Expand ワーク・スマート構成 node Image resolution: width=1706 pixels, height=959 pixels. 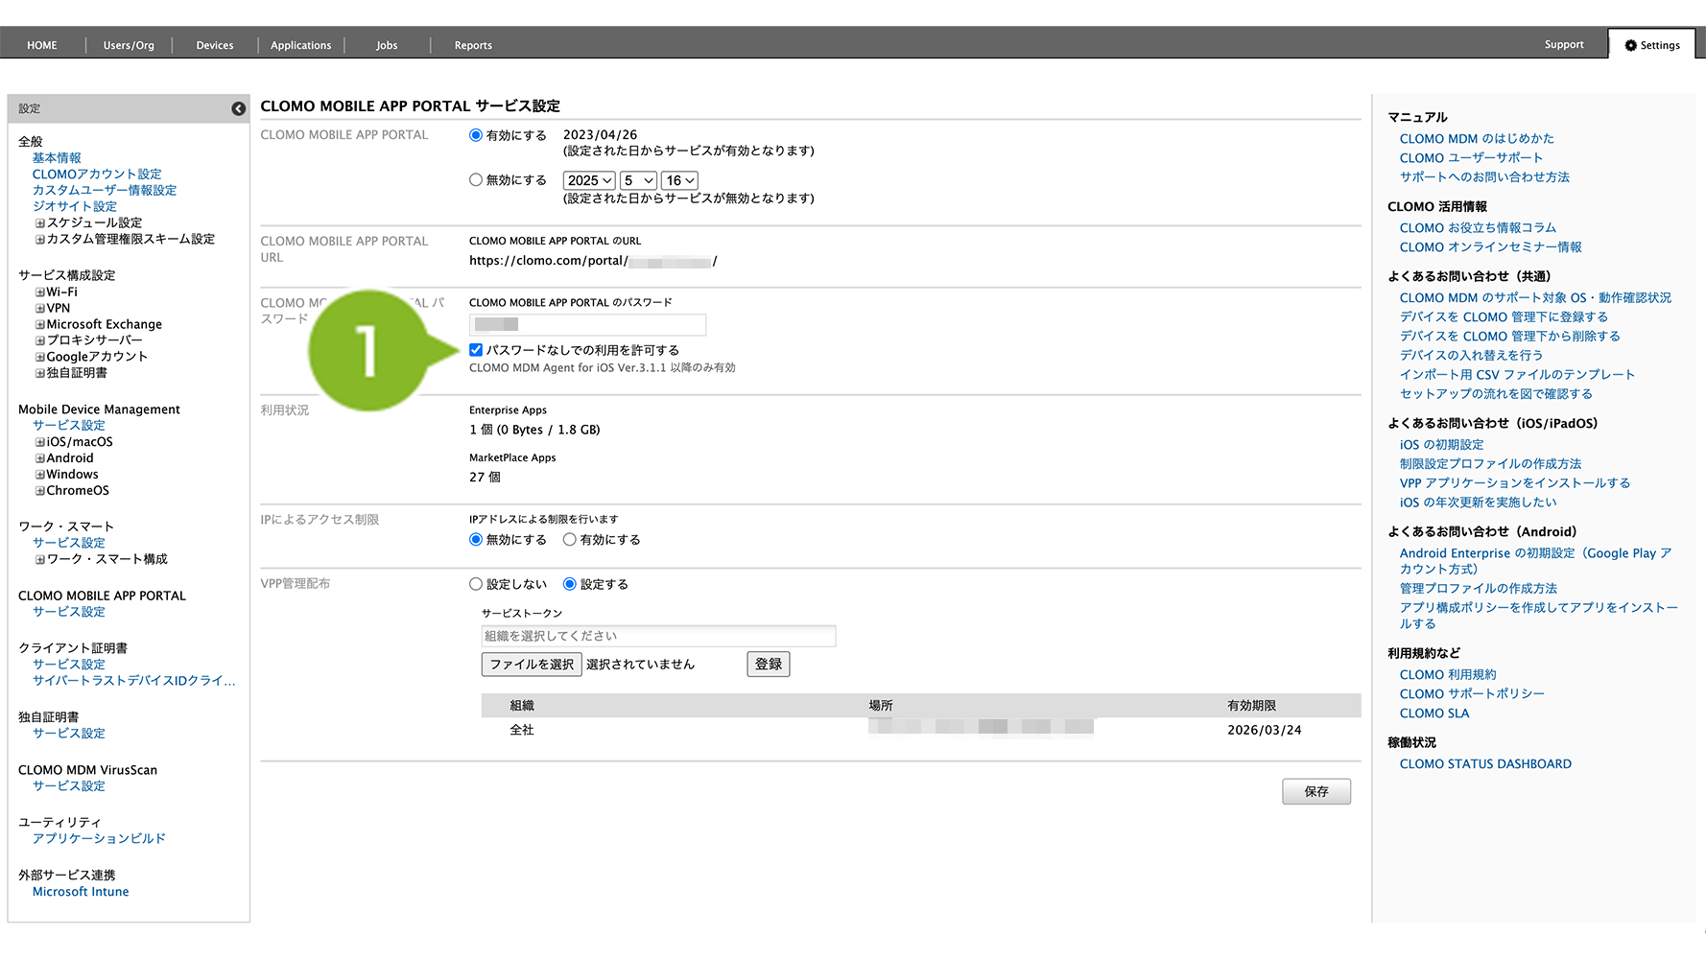(x=40, y=560)
